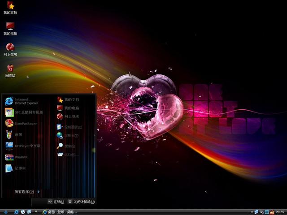This screenshot has height=215, width=287.
Task: Open 搜索(S) magnifier entry in Start menu
Action: coord(66,146)
